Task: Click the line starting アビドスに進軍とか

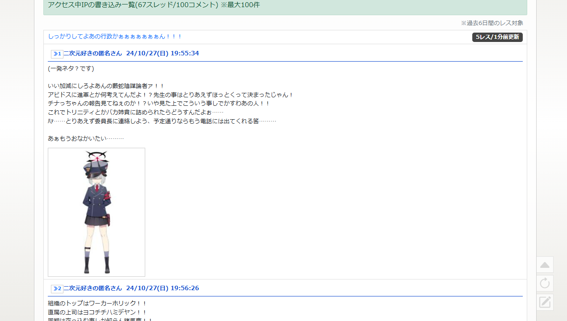Action: click(x=171, y=95)
